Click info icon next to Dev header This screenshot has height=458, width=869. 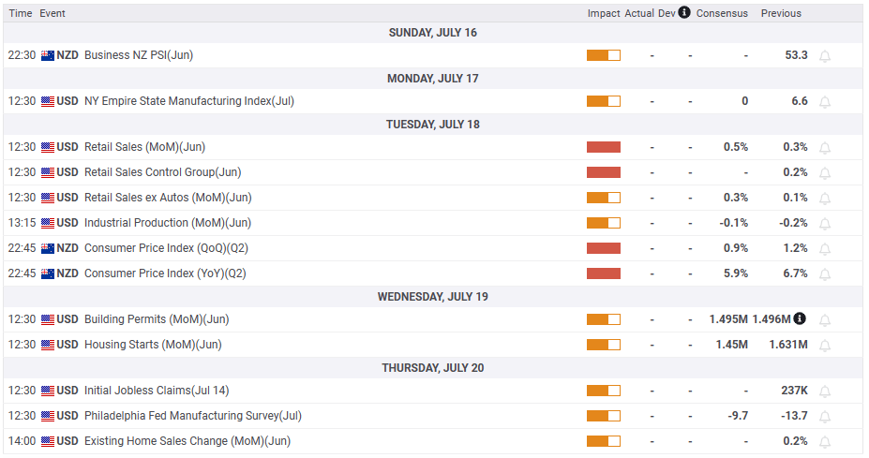[684, 13]
